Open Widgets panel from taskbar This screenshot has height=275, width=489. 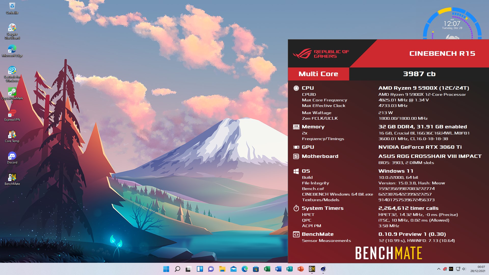click(200, 269)
